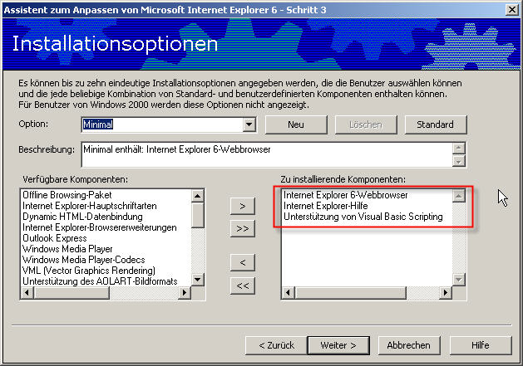Select Unterstützung von Visual Basic Scripting
523x366 pixels.
[363, 217]
